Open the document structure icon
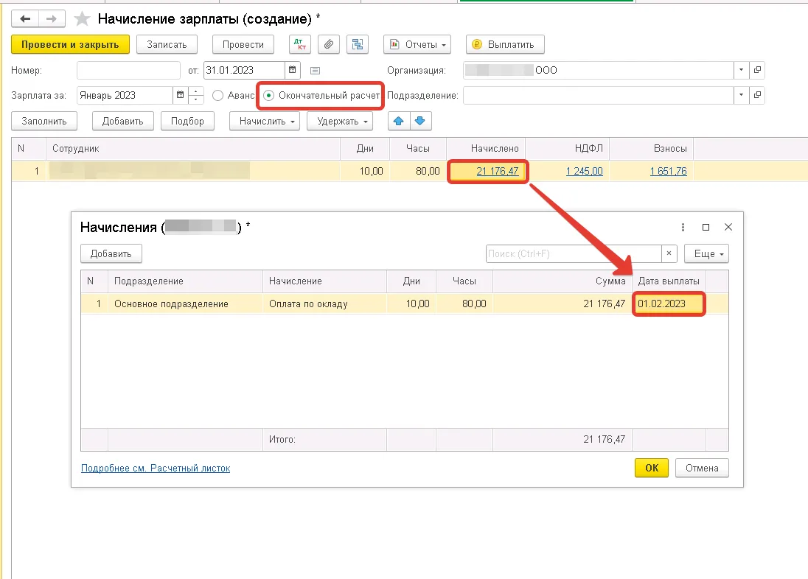The image size is (808, 579). (x=358, y=44)
